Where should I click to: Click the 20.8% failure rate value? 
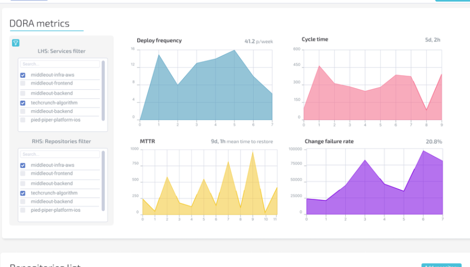[x=434, y=142]
